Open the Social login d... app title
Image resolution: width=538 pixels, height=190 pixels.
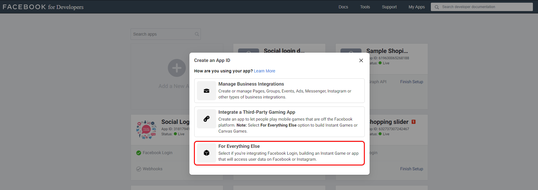pos(284,50)
